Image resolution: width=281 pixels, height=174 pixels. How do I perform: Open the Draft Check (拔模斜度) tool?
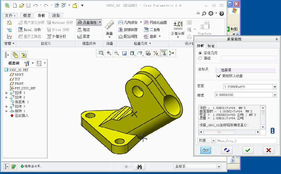pos(128,30)
